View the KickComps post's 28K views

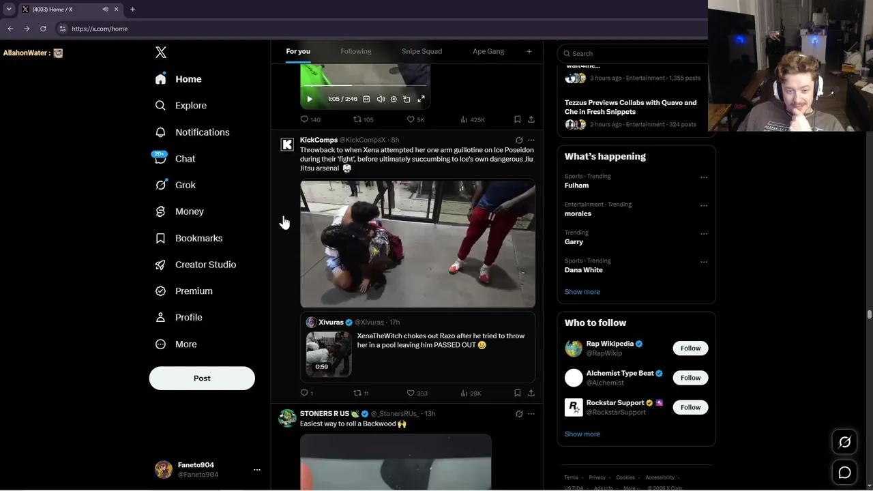471,393
